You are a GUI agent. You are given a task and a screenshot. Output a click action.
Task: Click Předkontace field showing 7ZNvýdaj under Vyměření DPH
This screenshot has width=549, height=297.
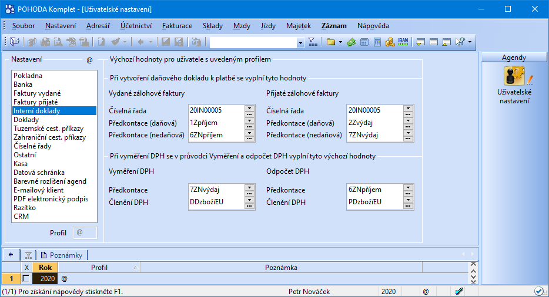215,190
